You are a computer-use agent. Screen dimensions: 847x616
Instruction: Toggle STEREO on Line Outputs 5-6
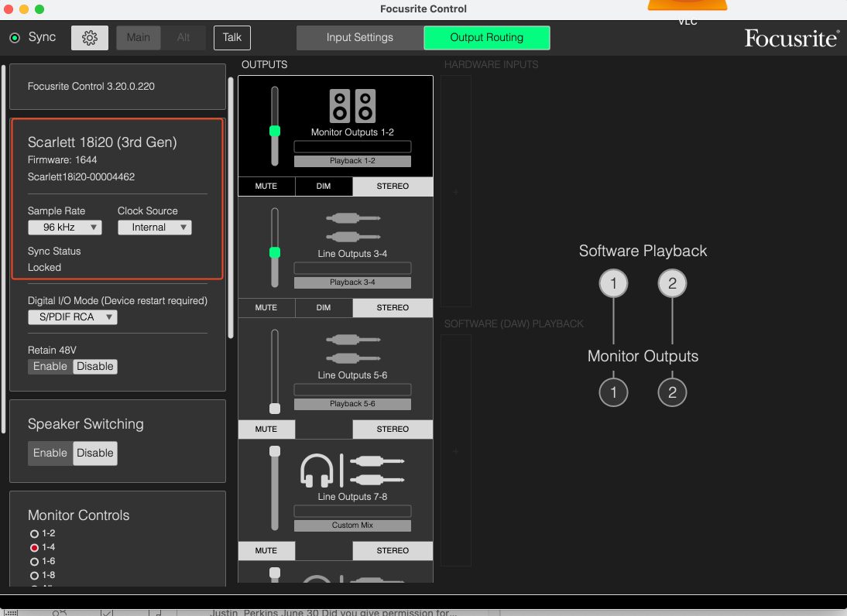(x=393, y=429)
